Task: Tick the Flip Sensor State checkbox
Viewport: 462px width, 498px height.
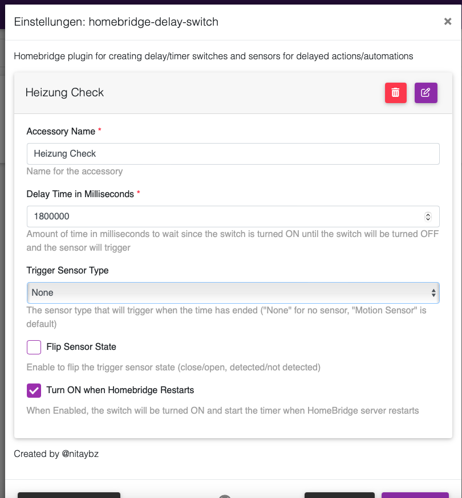Action: (x=34, y=347)
